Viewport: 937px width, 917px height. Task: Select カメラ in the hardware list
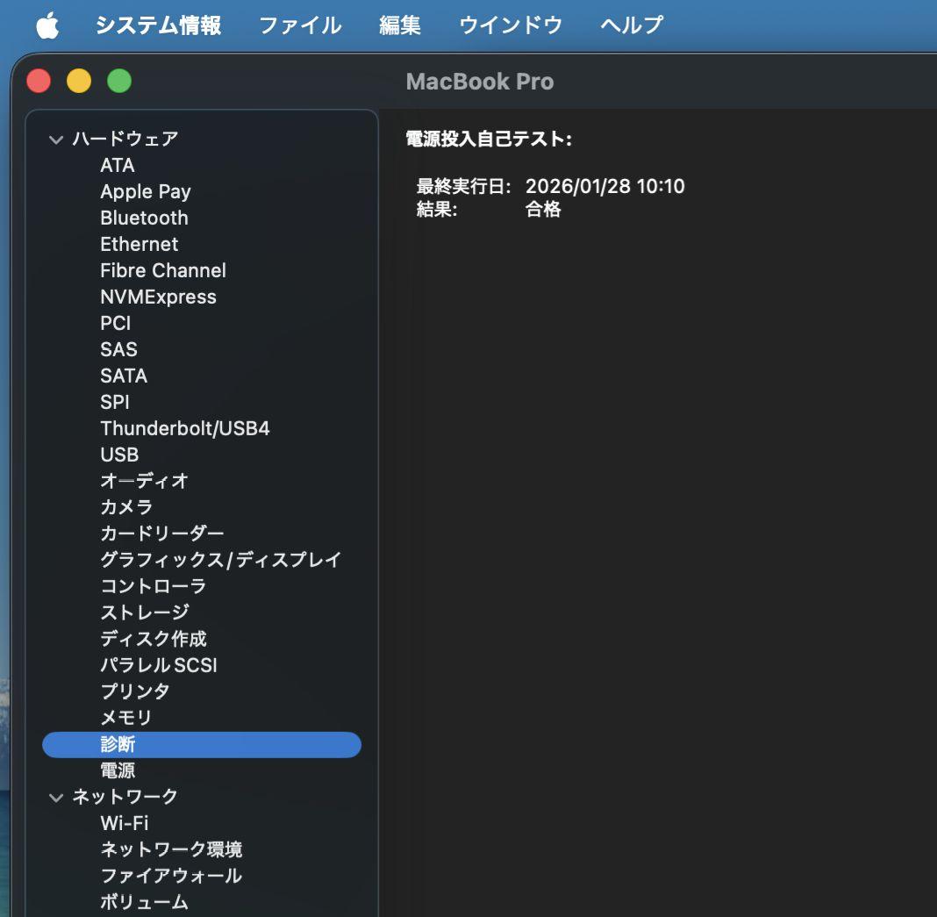click(125, 507)
